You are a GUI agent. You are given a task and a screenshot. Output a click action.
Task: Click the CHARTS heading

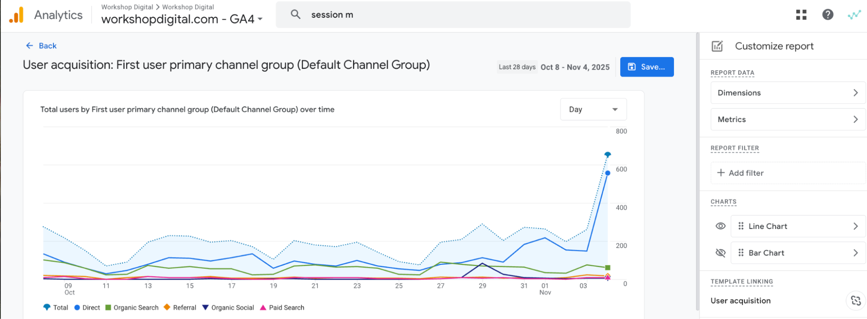click(723, 202)
